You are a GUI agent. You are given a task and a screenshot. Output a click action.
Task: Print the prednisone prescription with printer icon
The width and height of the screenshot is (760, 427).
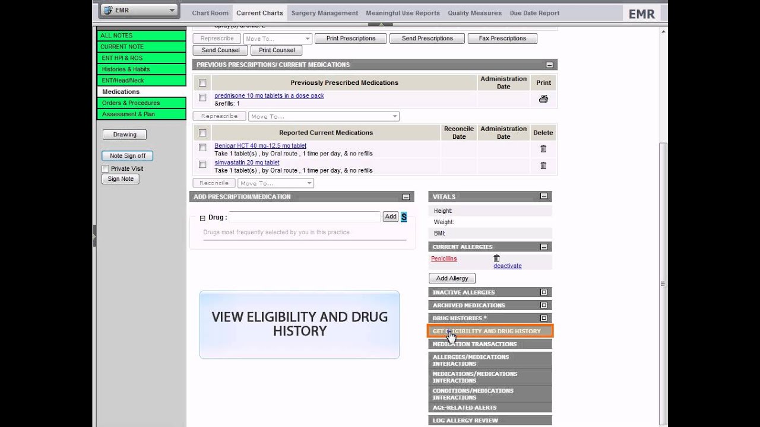(x=543, y=99)
